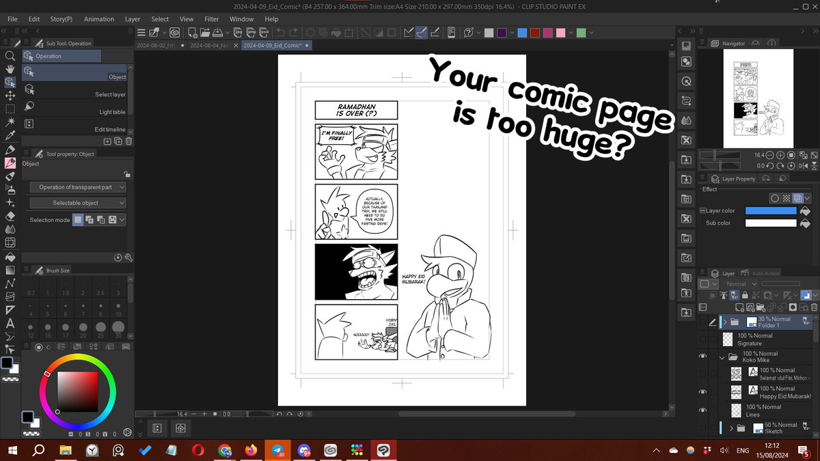Toggle the lock layer icon in Layer panel
Screen dimensions: 820x461
pos(745,295)
